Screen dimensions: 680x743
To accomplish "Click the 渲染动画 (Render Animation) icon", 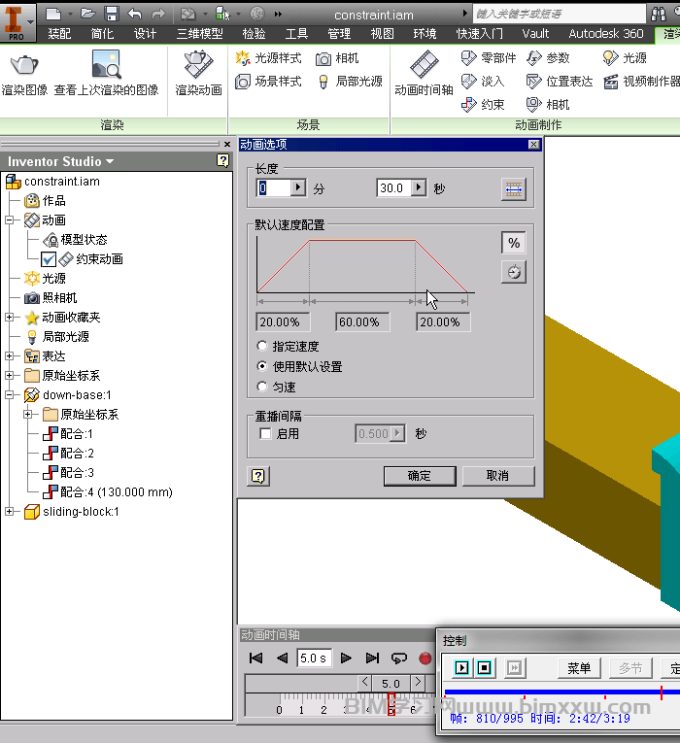I will [198, 66].
